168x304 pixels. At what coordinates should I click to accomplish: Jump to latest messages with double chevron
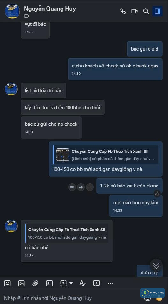click(156, 265)
